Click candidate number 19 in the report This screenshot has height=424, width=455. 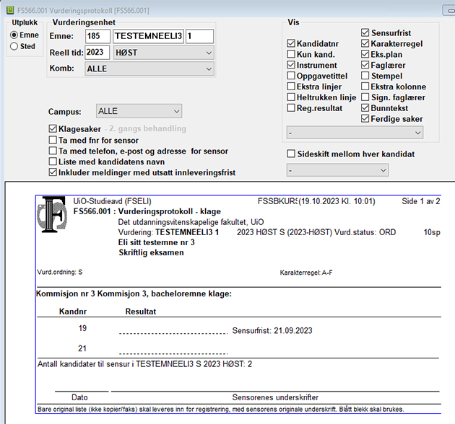[82, 328]
